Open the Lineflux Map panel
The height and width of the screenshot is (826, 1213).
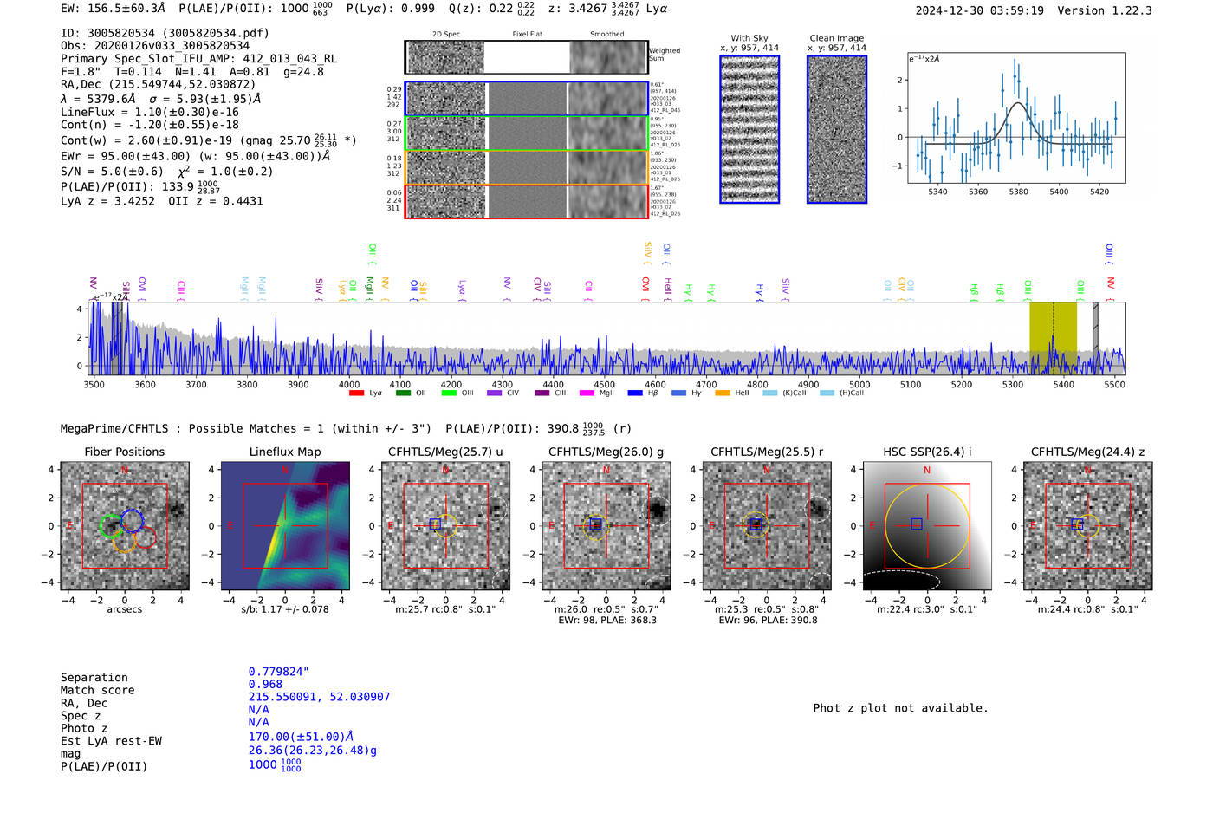[285, 526]
